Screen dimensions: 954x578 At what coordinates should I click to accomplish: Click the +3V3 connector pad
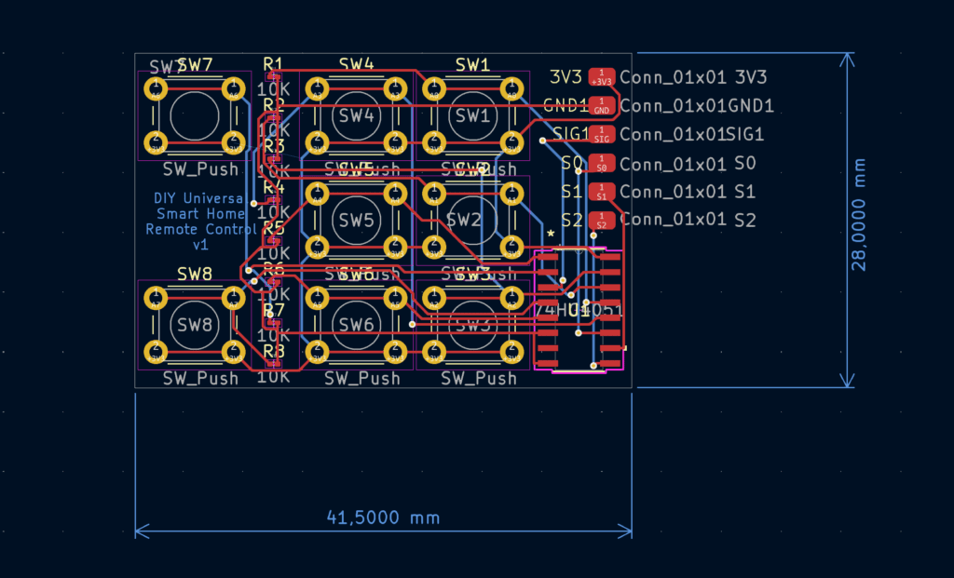pos(602,77)
